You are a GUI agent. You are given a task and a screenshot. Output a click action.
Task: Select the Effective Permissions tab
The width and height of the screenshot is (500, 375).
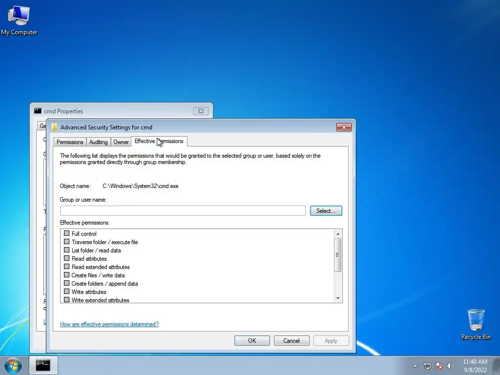coord(159,141)
